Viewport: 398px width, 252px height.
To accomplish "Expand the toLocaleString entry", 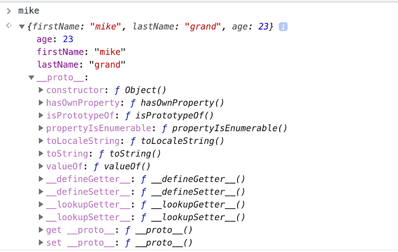I will point(41,141).
